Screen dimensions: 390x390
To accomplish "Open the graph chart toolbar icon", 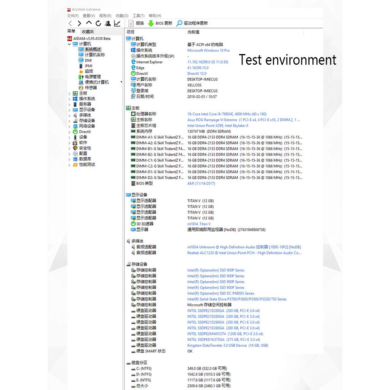I will click(117, 23).
